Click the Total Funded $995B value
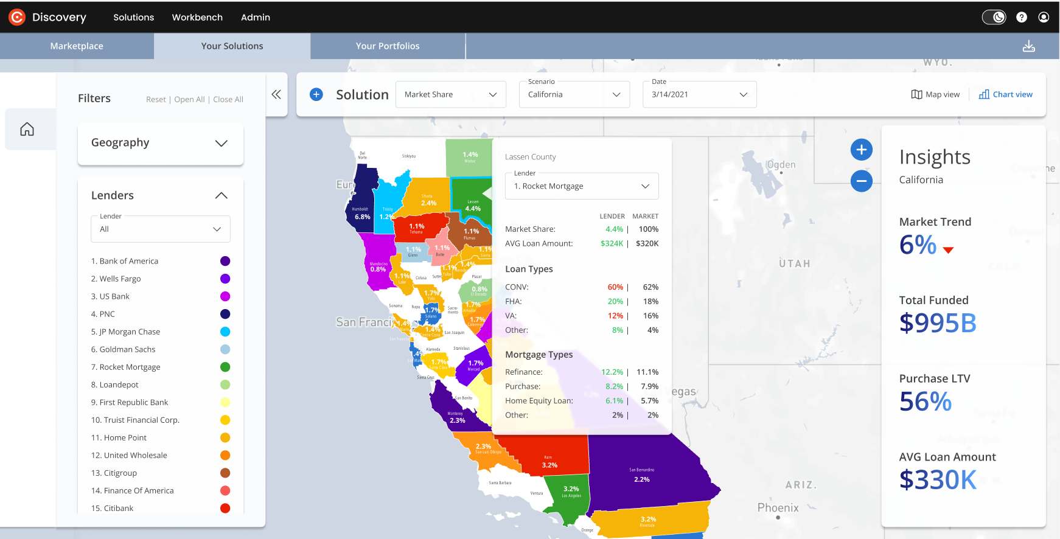Image resolution: width=1060 pixels, height=539 pixels. pos(938,323)
